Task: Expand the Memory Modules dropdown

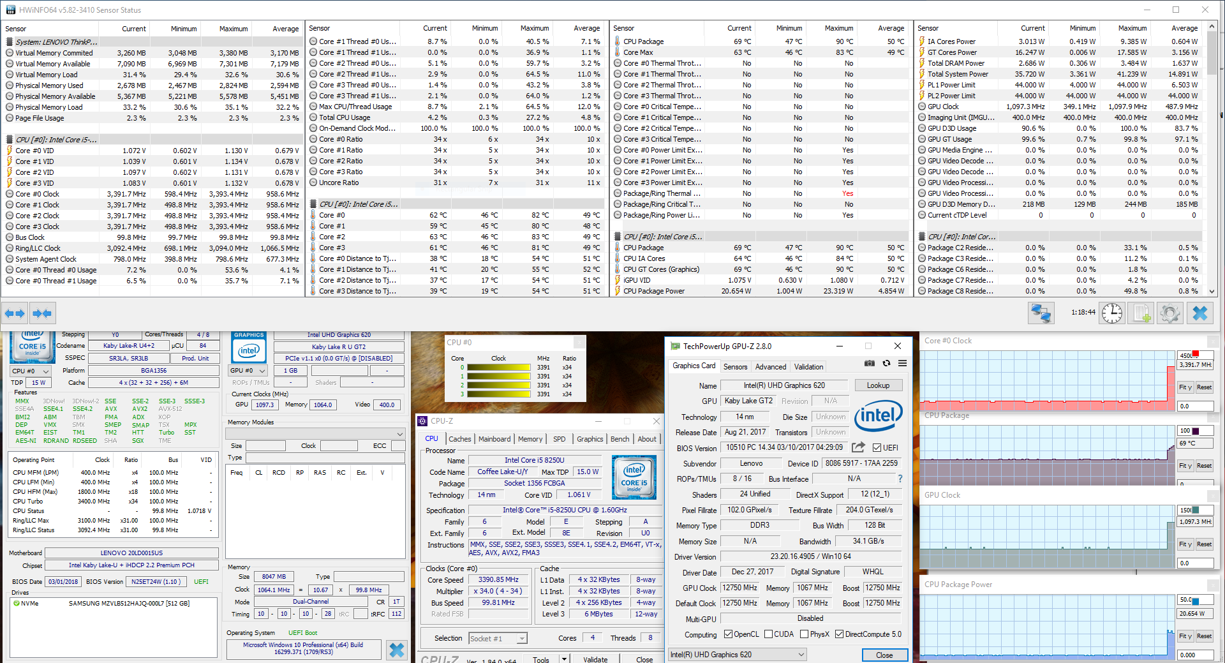Action: 315,433
